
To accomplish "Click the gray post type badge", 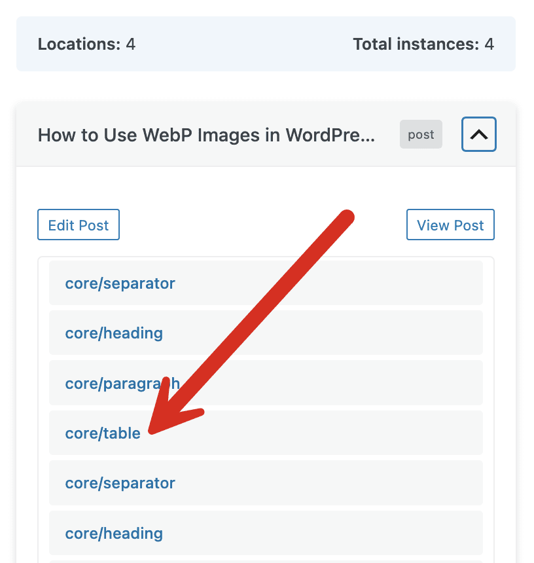I will pos(421,134).
